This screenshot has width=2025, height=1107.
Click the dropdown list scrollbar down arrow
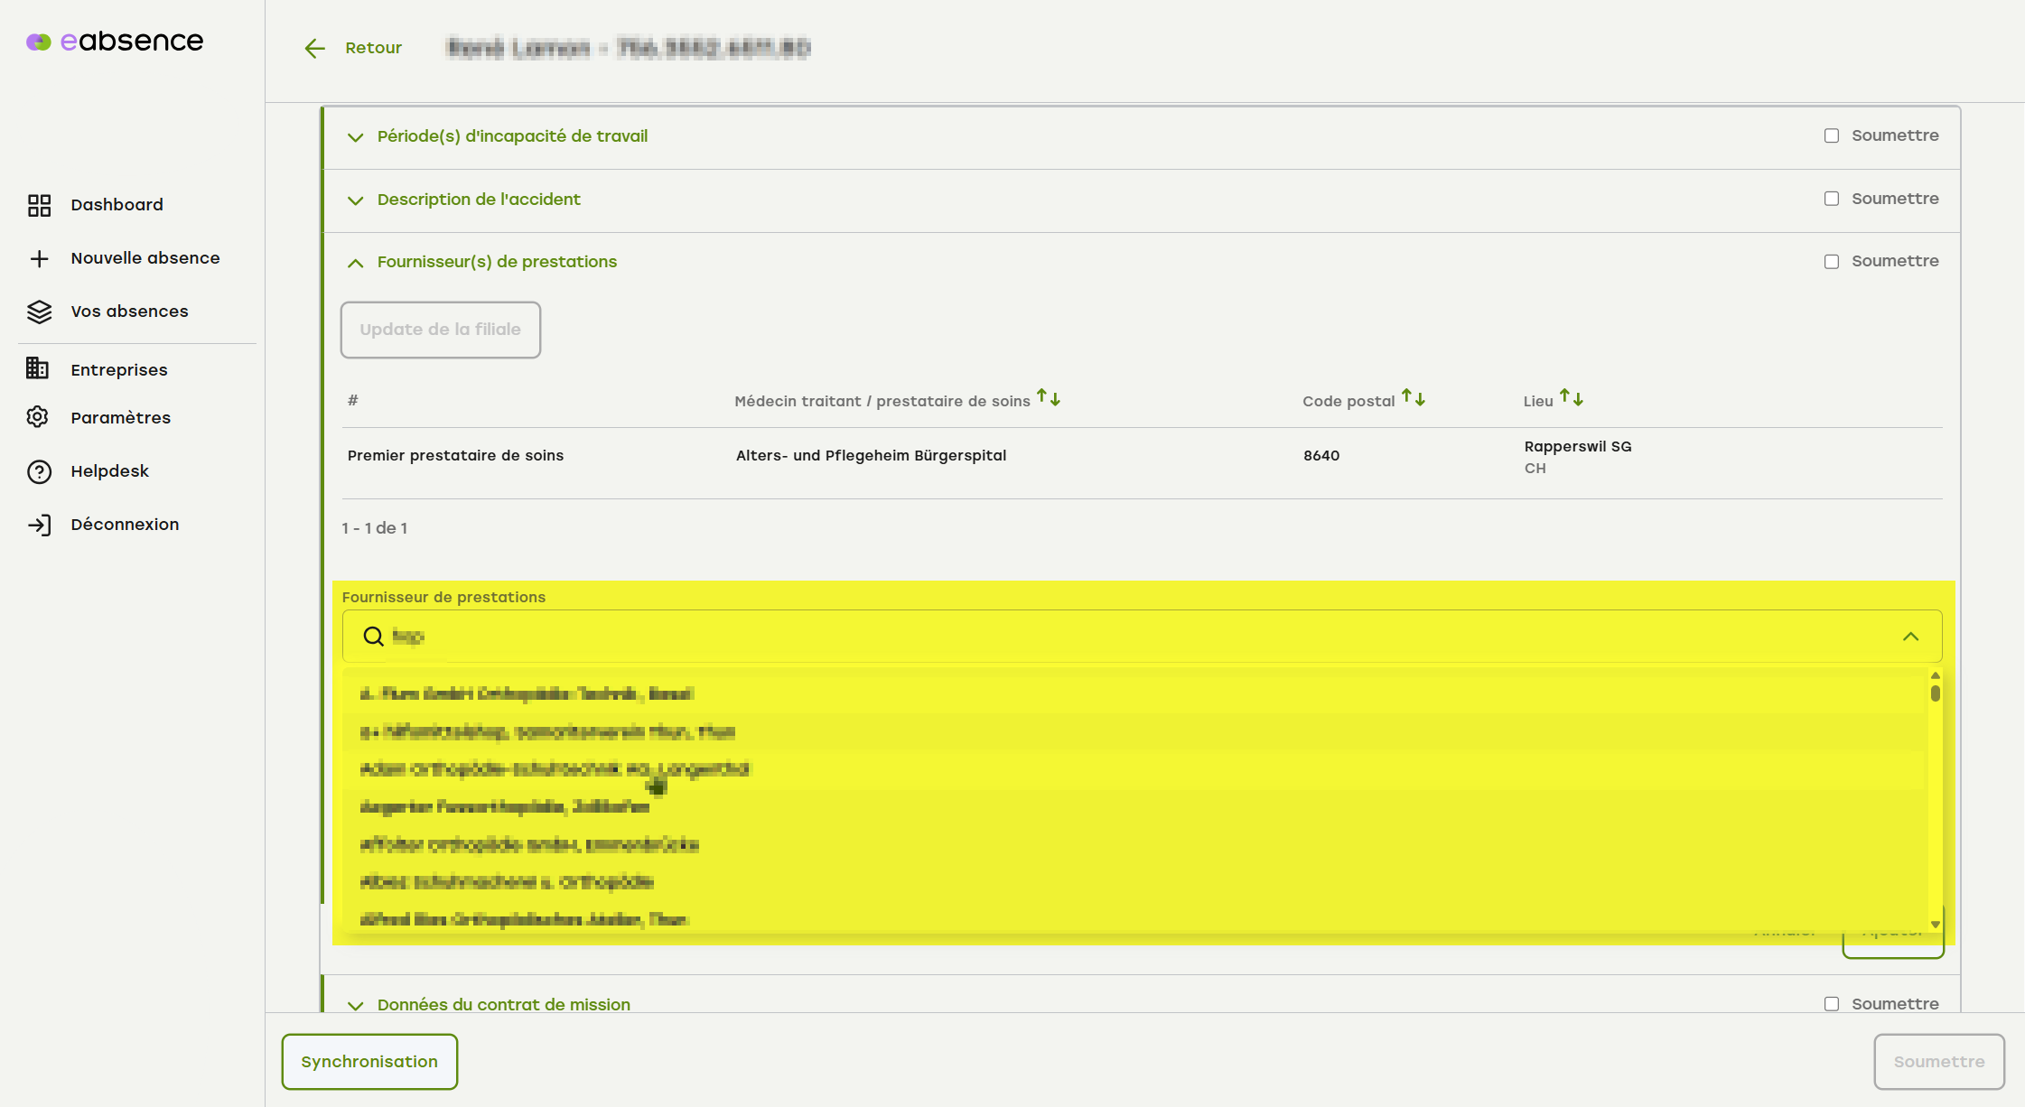(x=1935, y=924)
